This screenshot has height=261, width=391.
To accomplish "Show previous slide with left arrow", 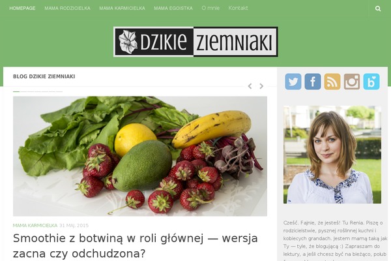I will coord(250,86).
